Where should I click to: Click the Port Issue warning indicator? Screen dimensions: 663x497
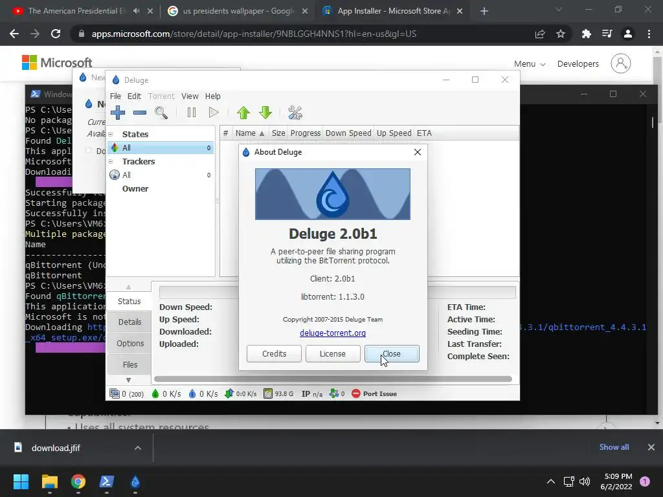[x=374, y=394]
